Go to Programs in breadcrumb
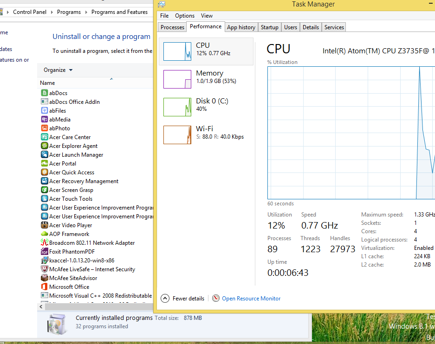Viewport: 435px width, 344px height. (x=69, y=12)
